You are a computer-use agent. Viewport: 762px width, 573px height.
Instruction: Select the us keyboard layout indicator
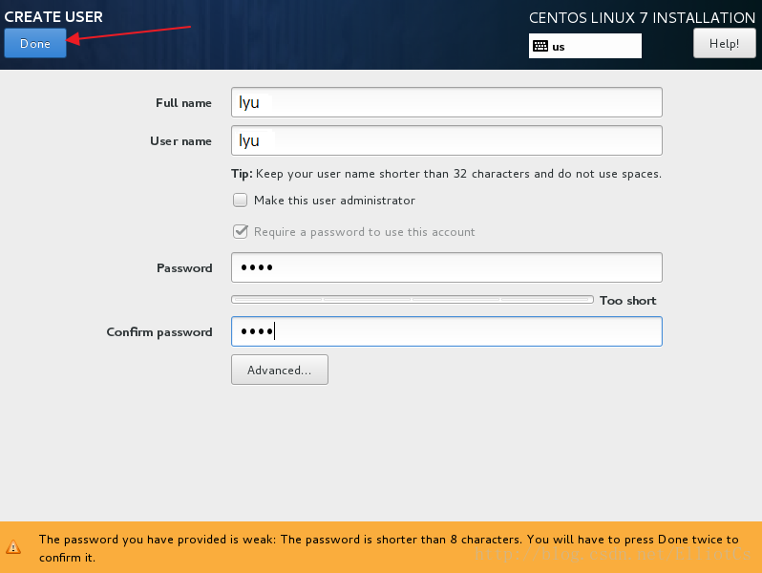[584, 46]
